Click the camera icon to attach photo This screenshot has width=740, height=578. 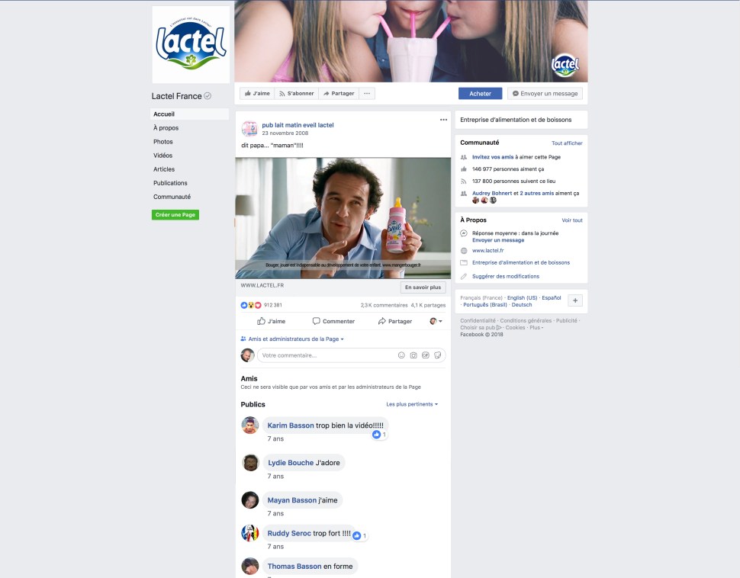pos(413,355)
